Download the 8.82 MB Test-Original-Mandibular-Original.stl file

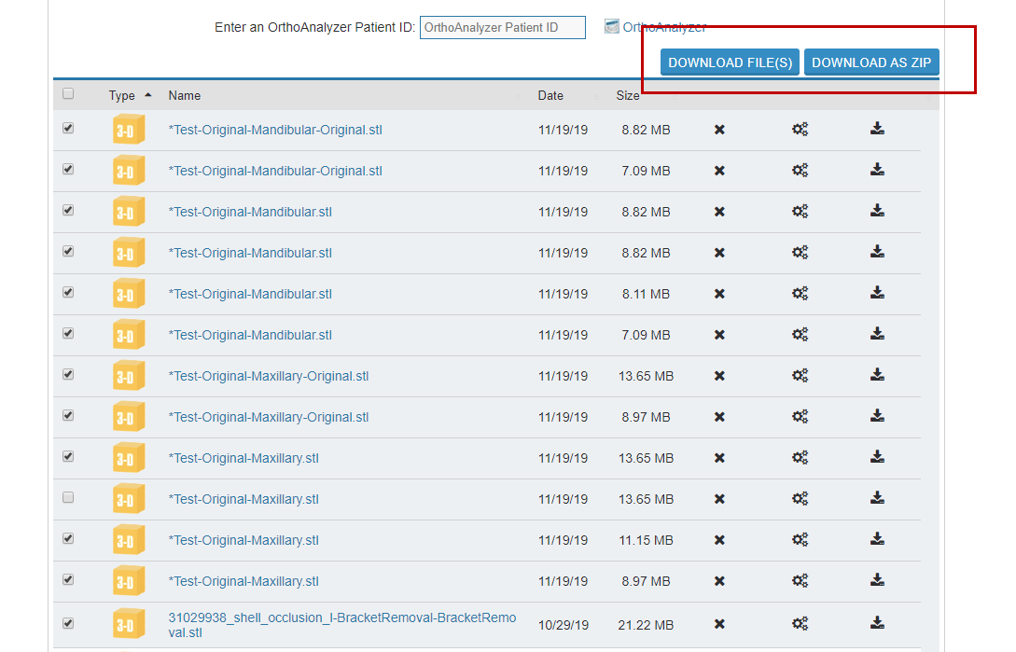(x=877, y=129)
